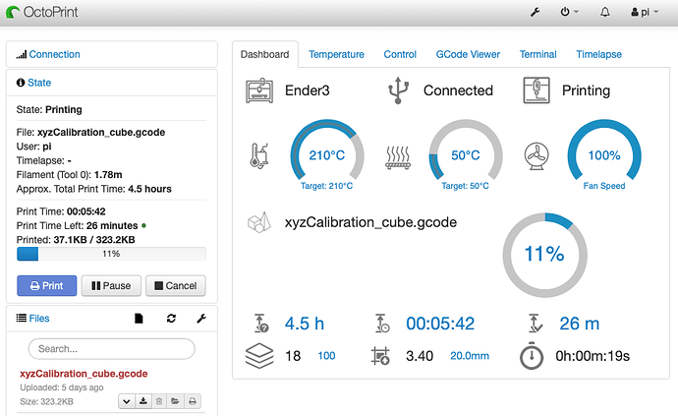Click the print icon in file row
Image resolution: width=678 pixels, height=416 pixels.
[193, 401]
